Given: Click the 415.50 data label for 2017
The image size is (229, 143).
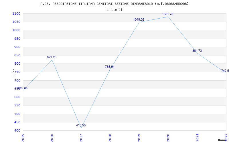Looking at the screenshot, I should pyautogui.click(x=81, y=125).
